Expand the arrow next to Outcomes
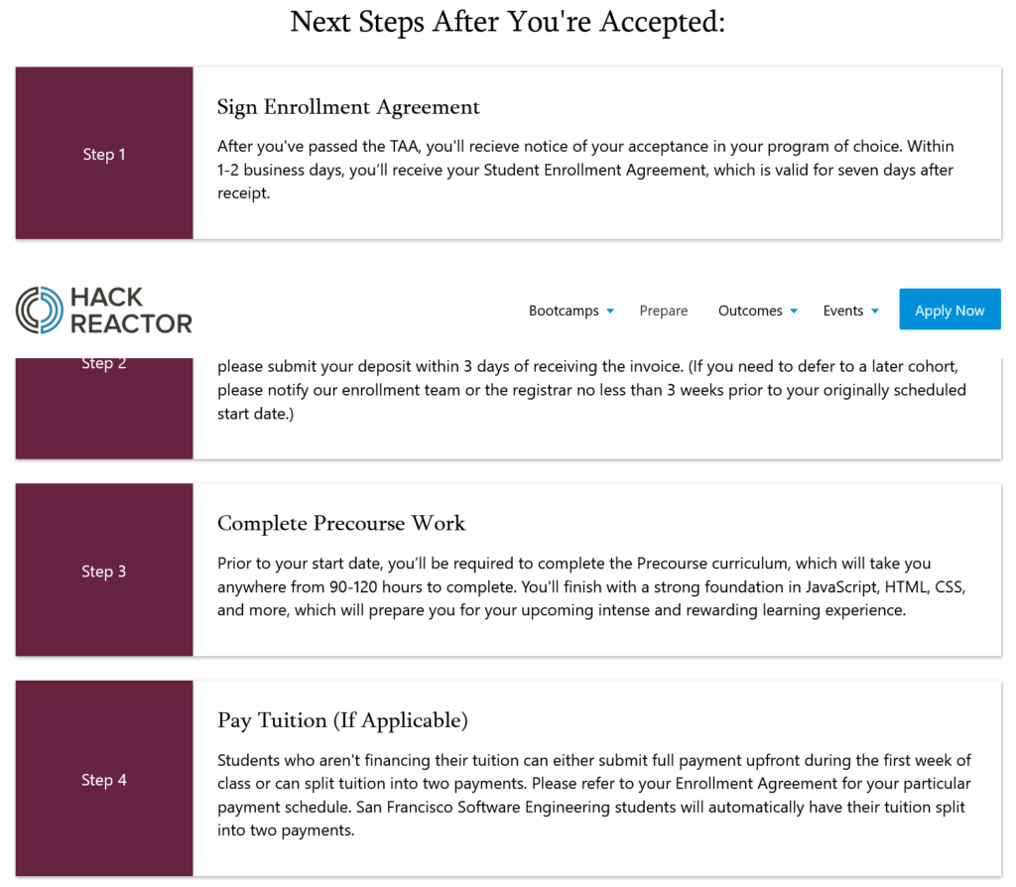The image size is (1016, 887). point(795,312)
